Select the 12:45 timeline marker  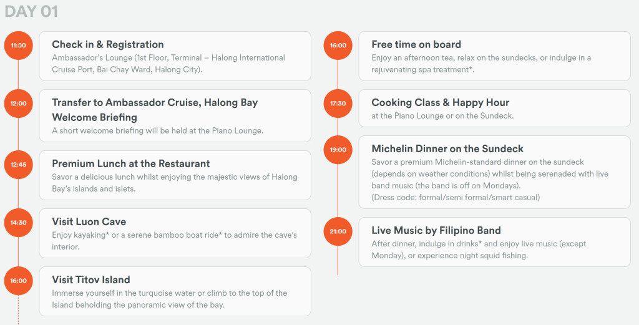point(19,165)
